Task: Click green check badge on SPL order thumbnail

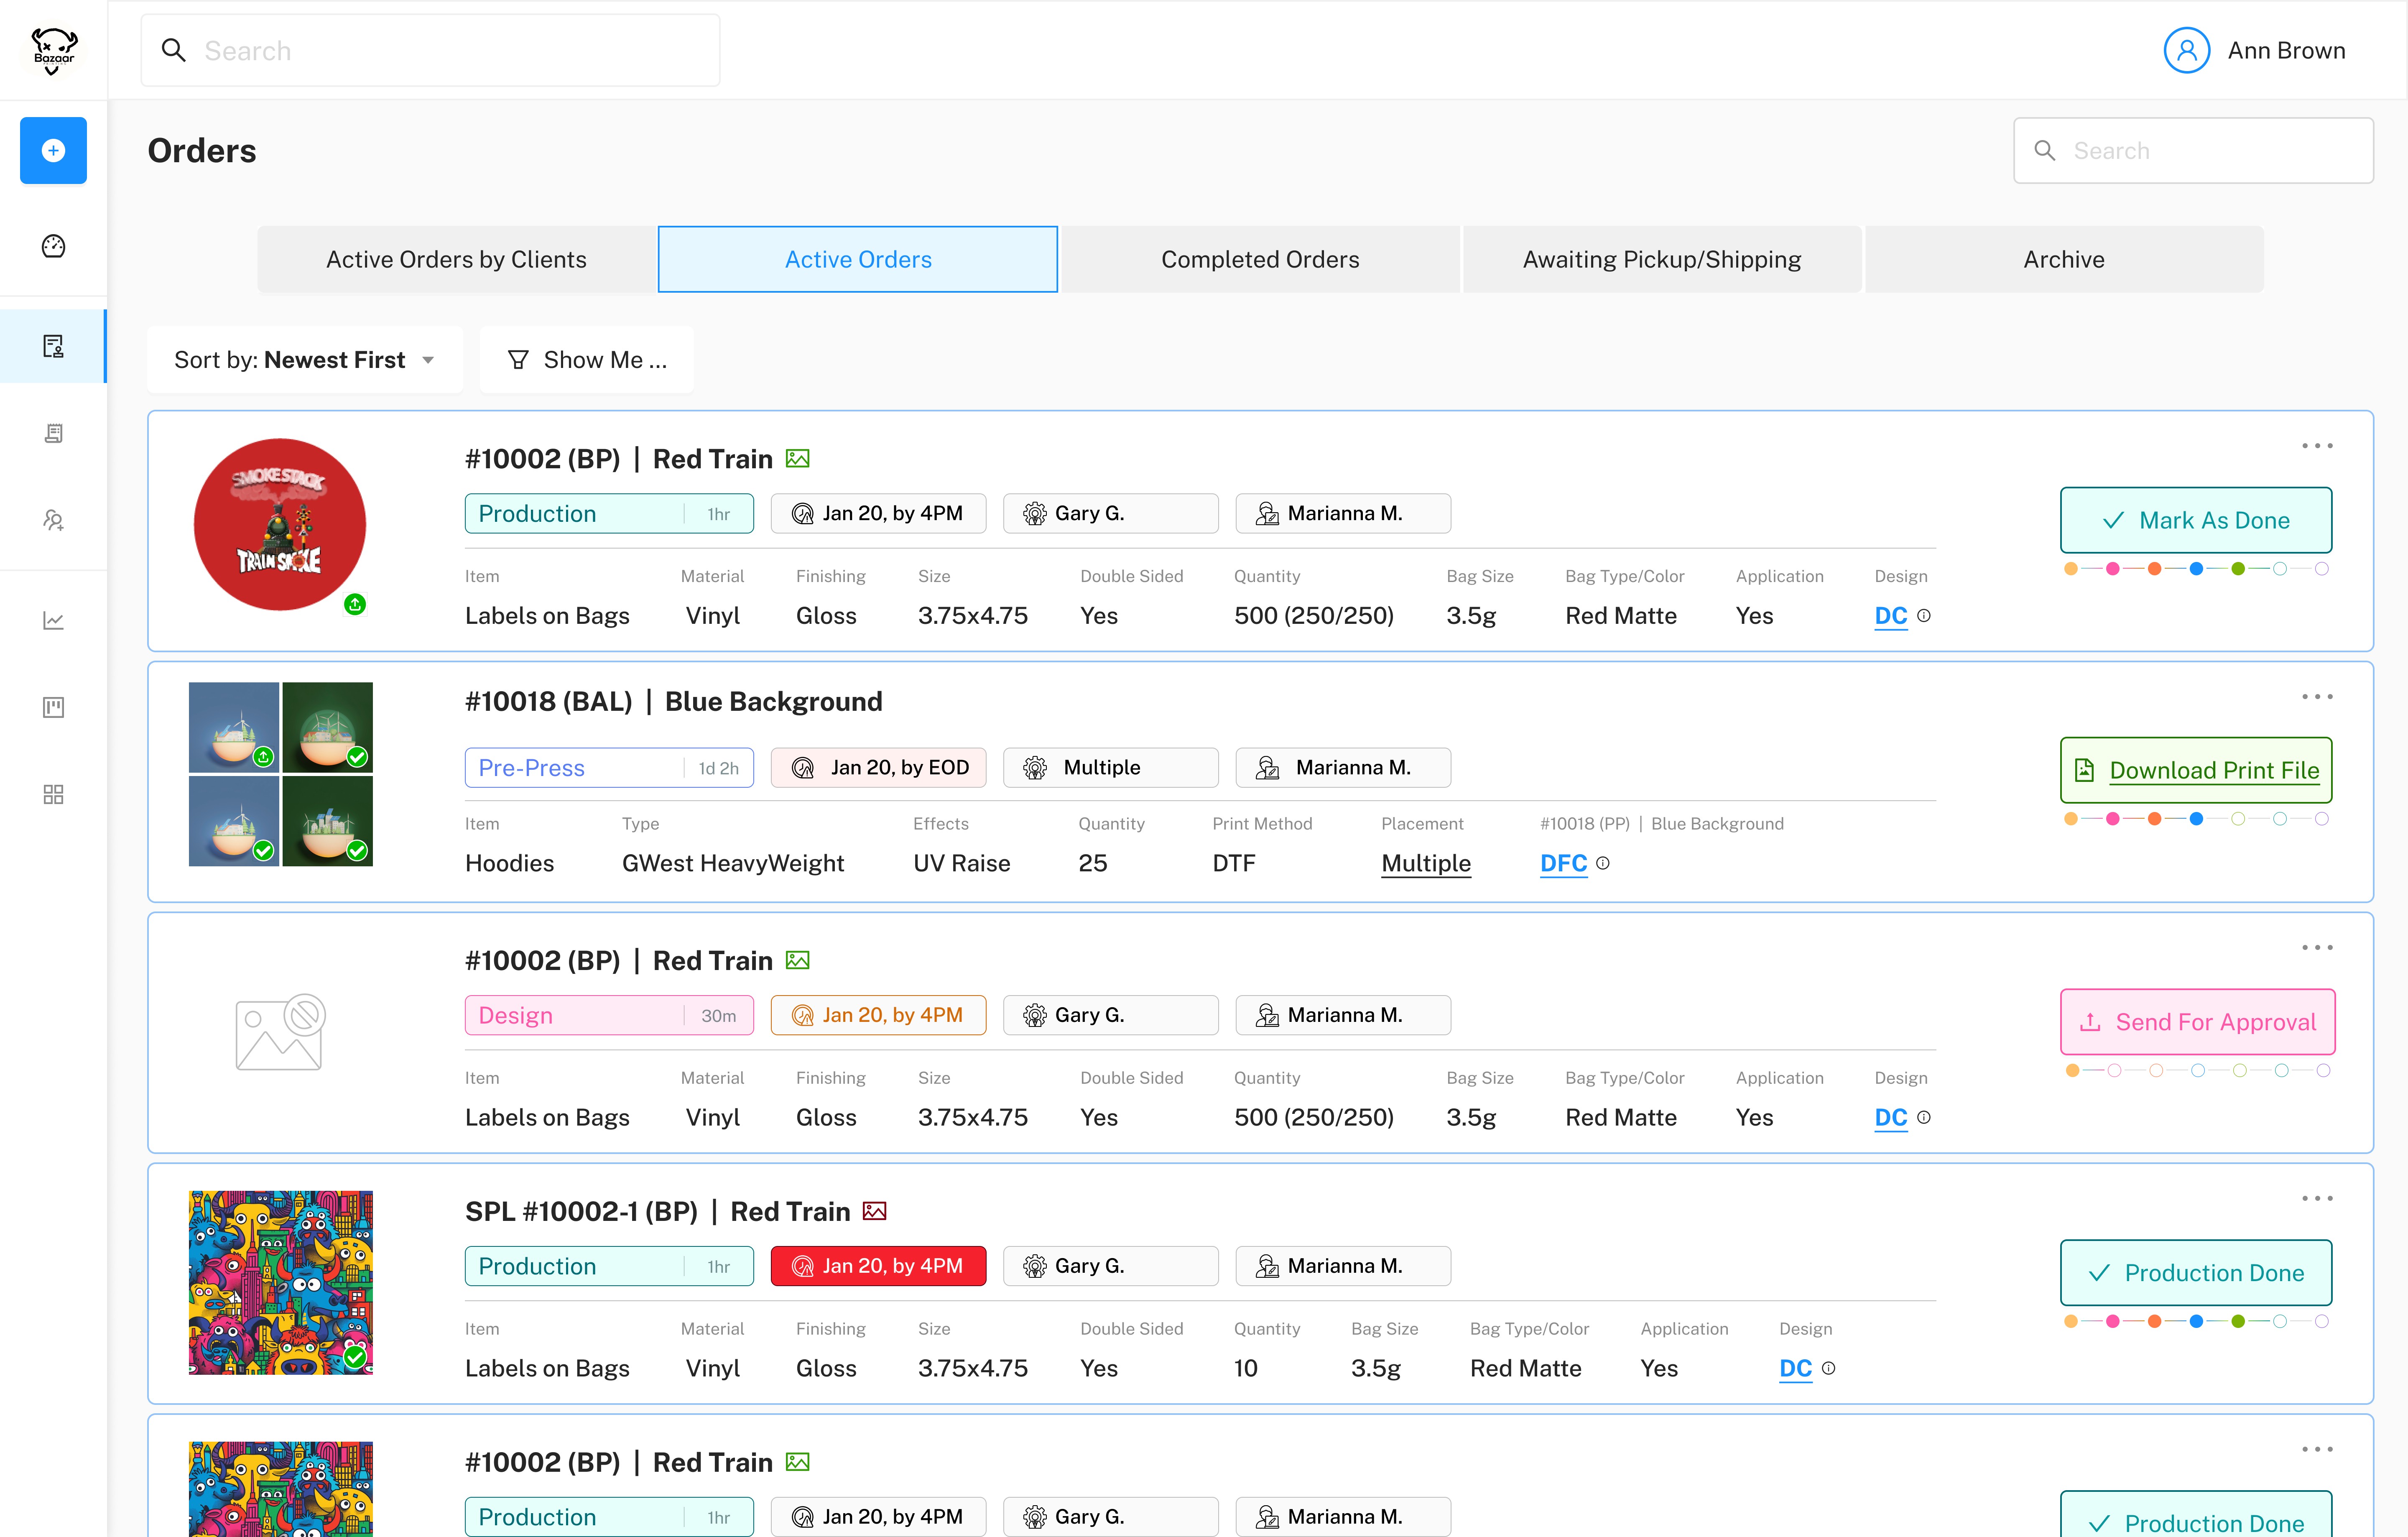Action: coord(355,1357)
